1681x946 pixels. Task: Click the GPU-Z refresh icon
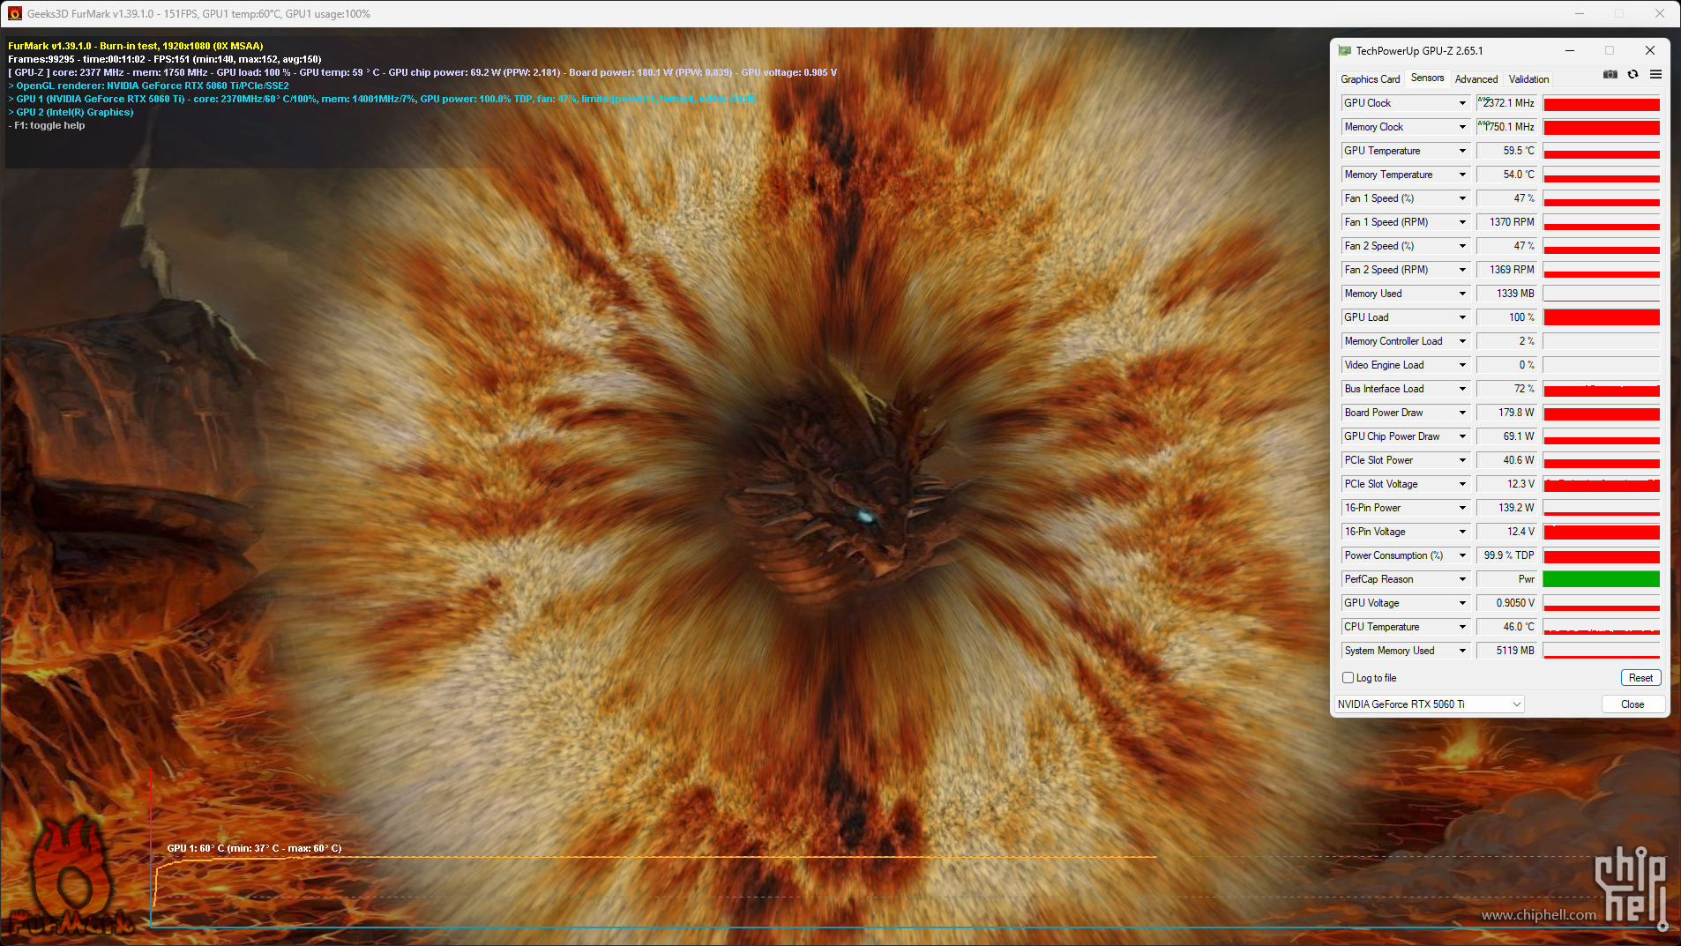coord(1632,75)
